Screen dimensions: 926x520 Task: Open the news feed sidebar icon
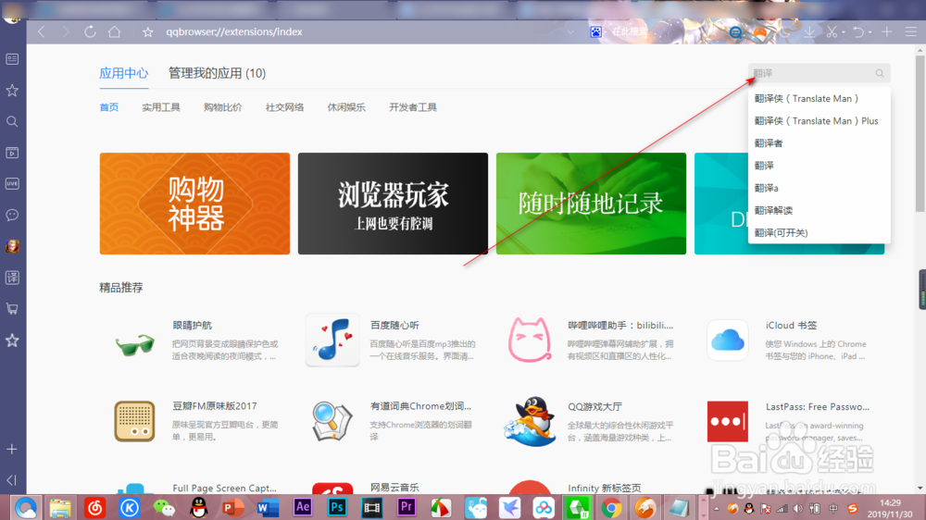pos(12,59)
